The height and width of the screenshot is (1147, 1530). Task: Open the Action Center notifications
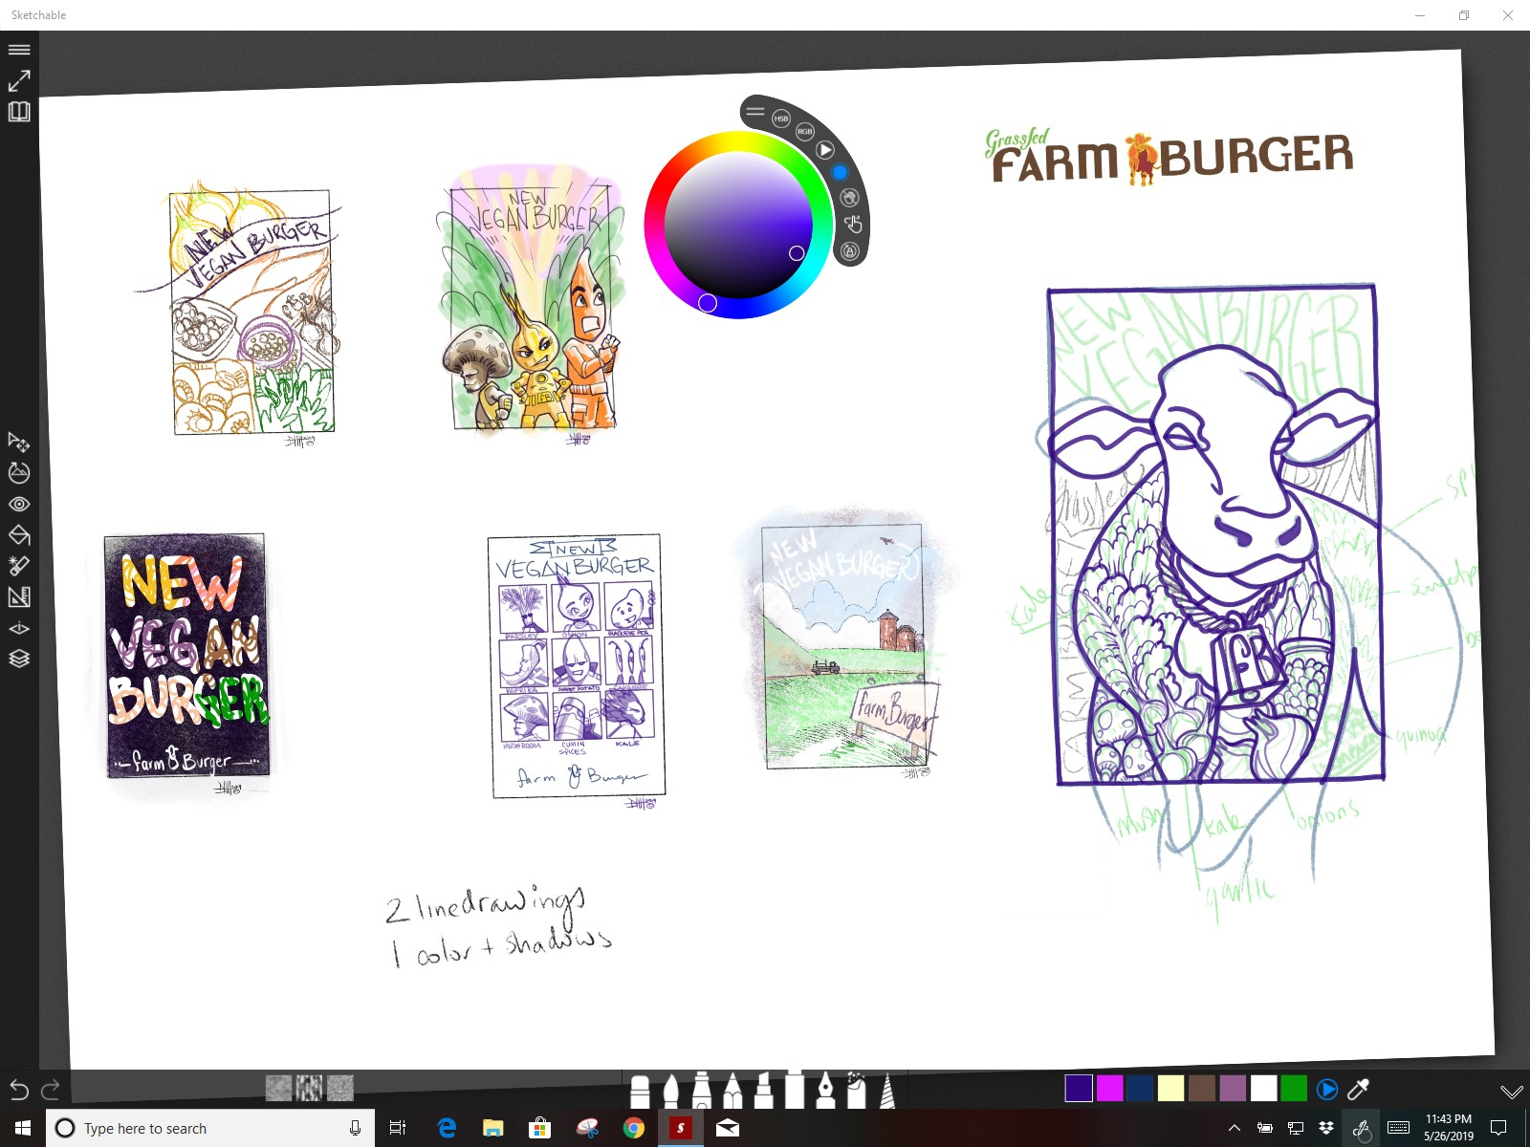[1498, 1128]
